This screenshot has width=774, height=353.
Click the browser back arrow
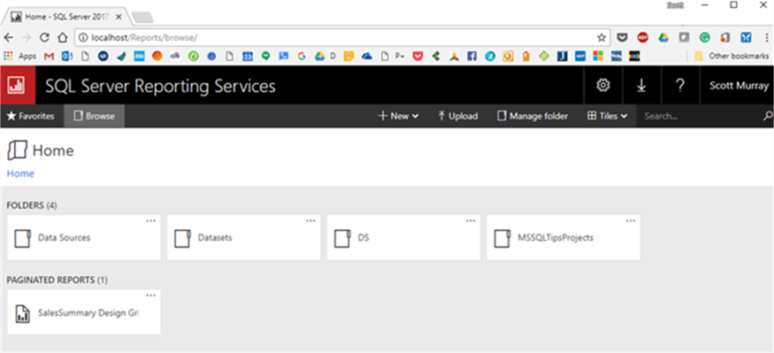[9, 37]
